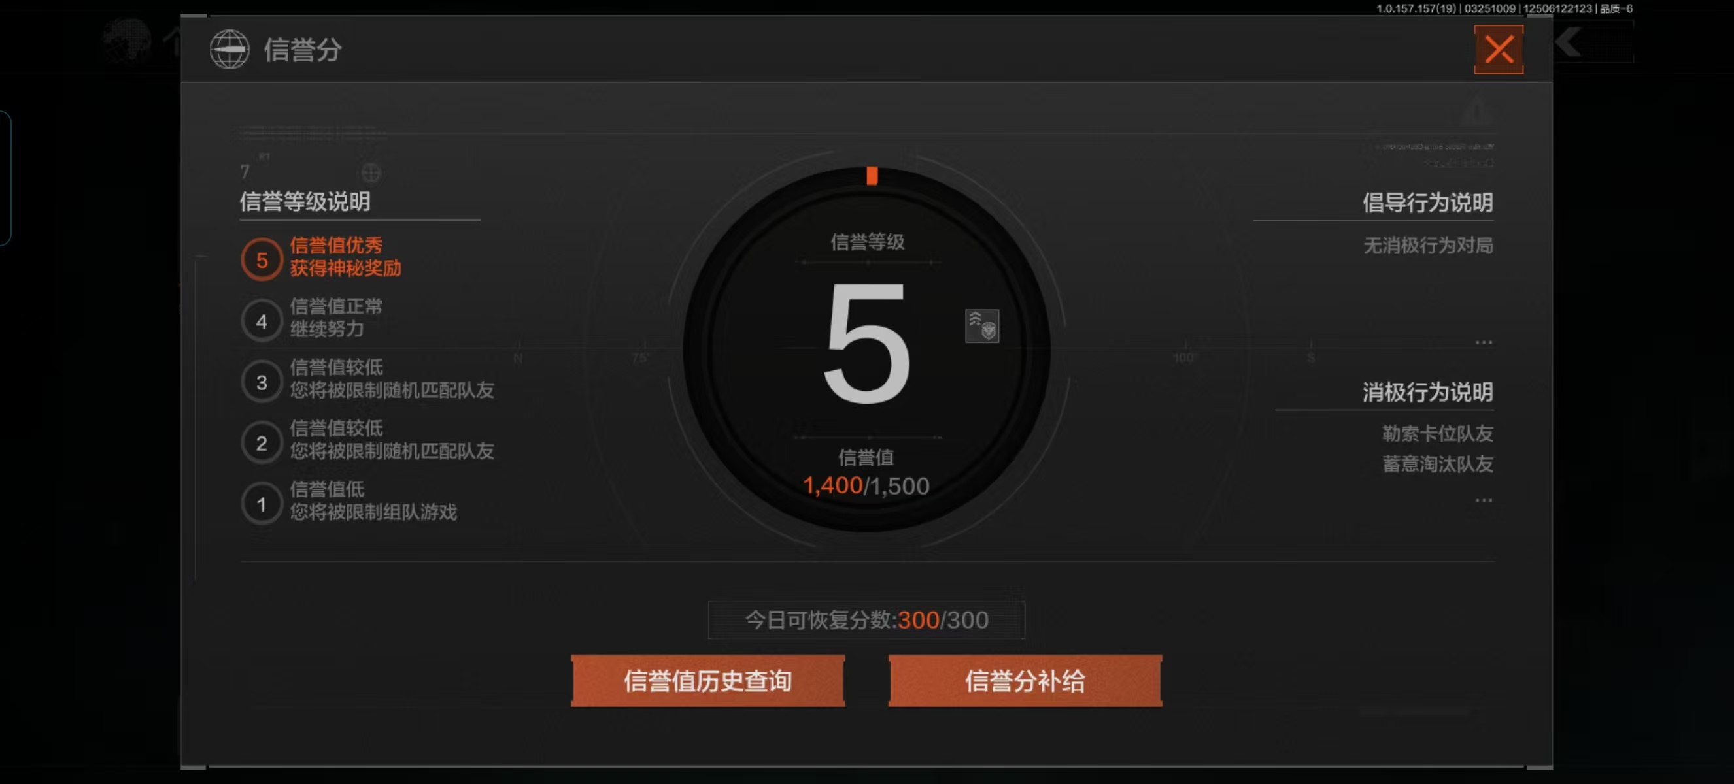Select level 3 circle 信誉值较低
The image size is (1734, 784).
click(262, 382)
